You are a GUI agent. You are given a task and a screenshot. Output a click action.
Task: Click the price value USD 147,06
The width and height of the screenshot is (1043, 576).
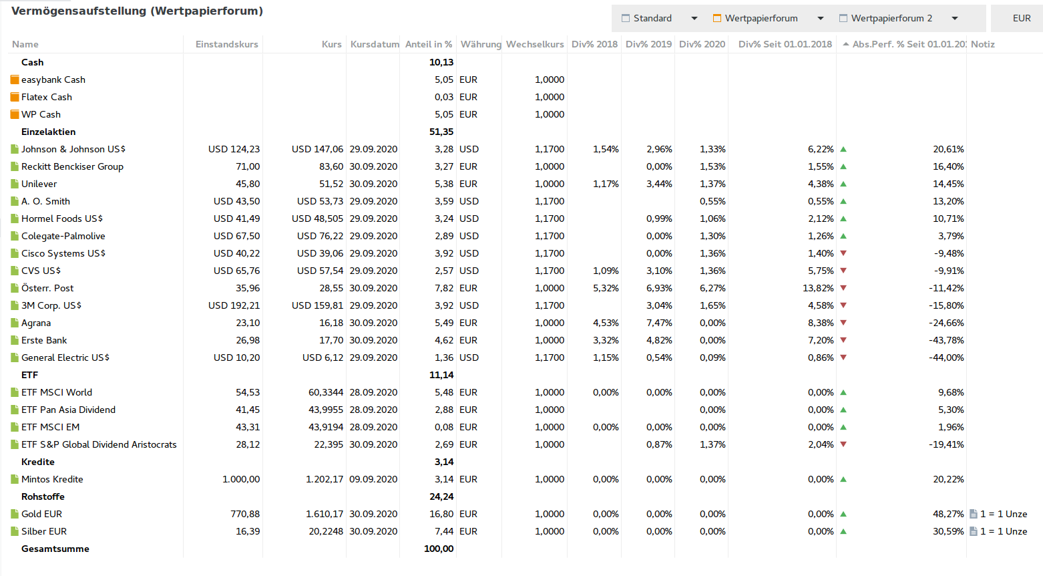pos(317,149)
